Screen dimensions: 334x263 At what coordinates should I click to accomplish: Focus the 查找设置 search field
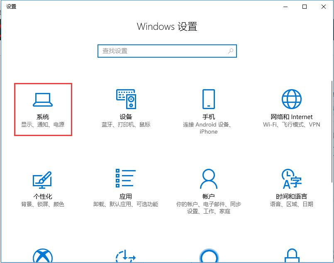point(167,51)
